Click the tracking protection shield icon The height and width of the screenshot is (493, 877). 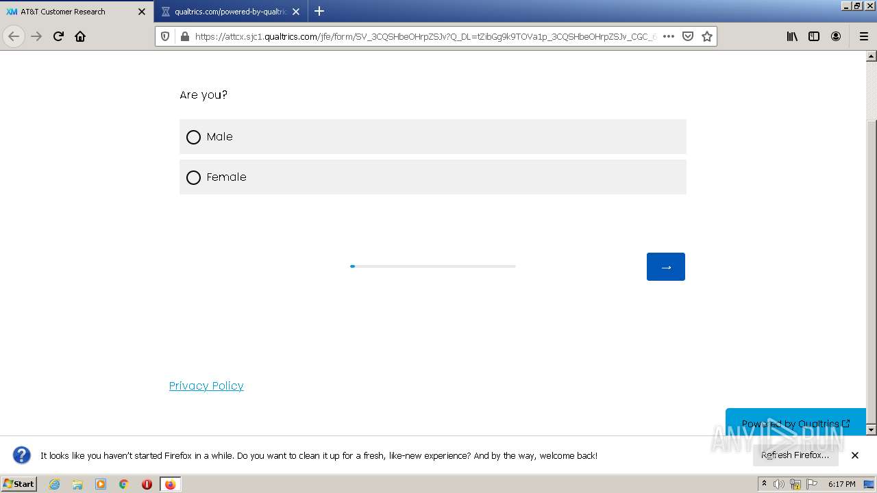coord(165,36)
